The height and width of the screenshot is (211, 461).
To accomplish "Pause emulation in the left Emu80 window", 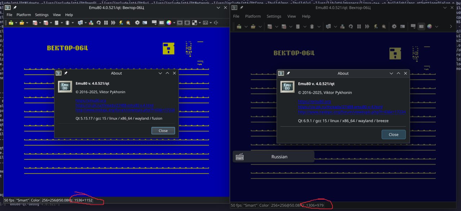I will click(106, 23).
